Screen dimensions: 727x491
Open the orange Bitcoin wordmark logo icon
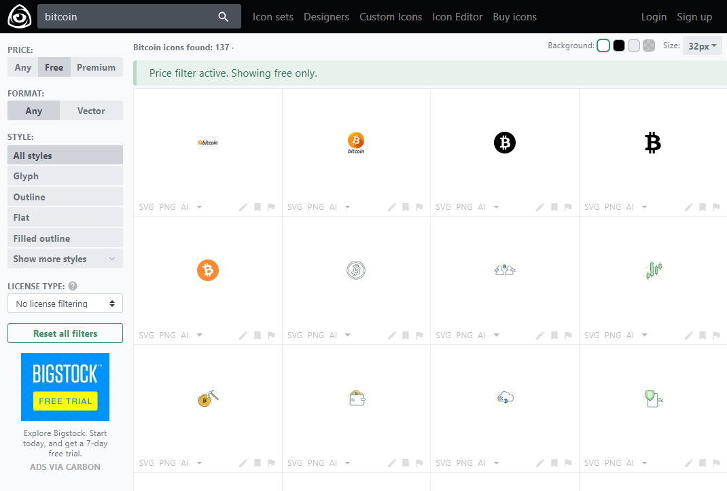pos(208,143)
